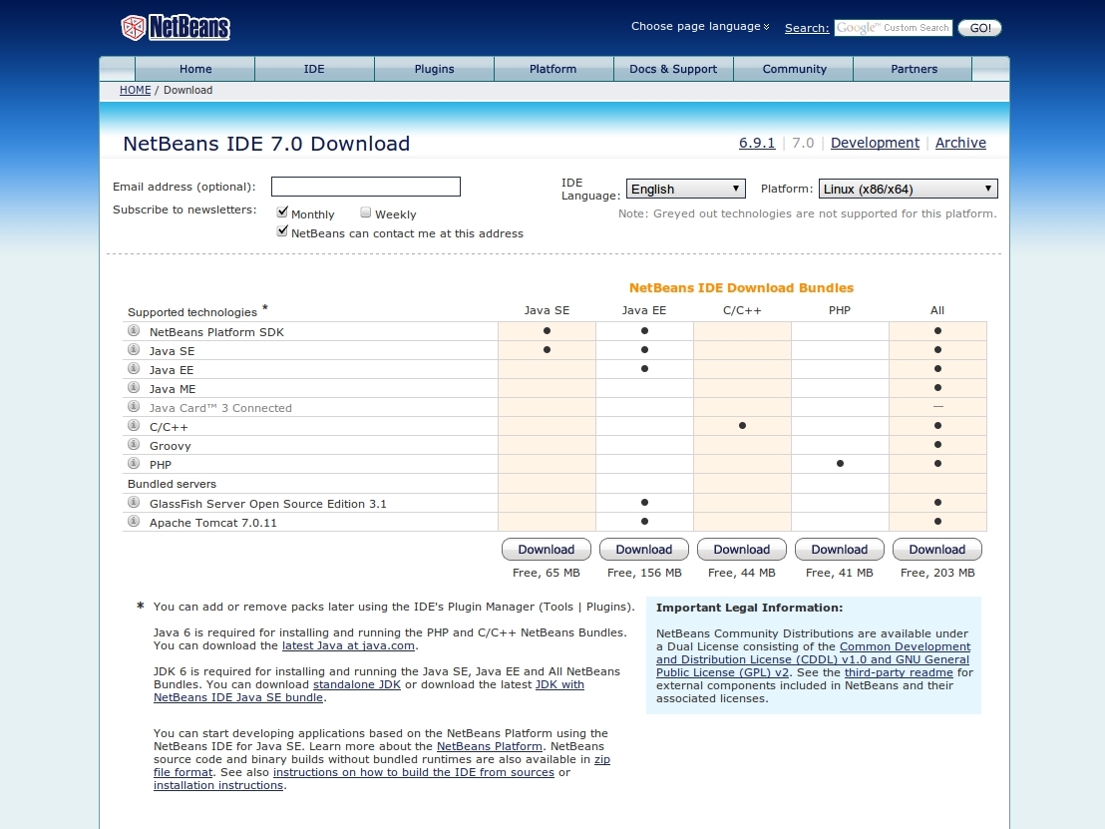1105x829 pixels.
Task: Open the Development builds link
Action: (x=875, y=143)
